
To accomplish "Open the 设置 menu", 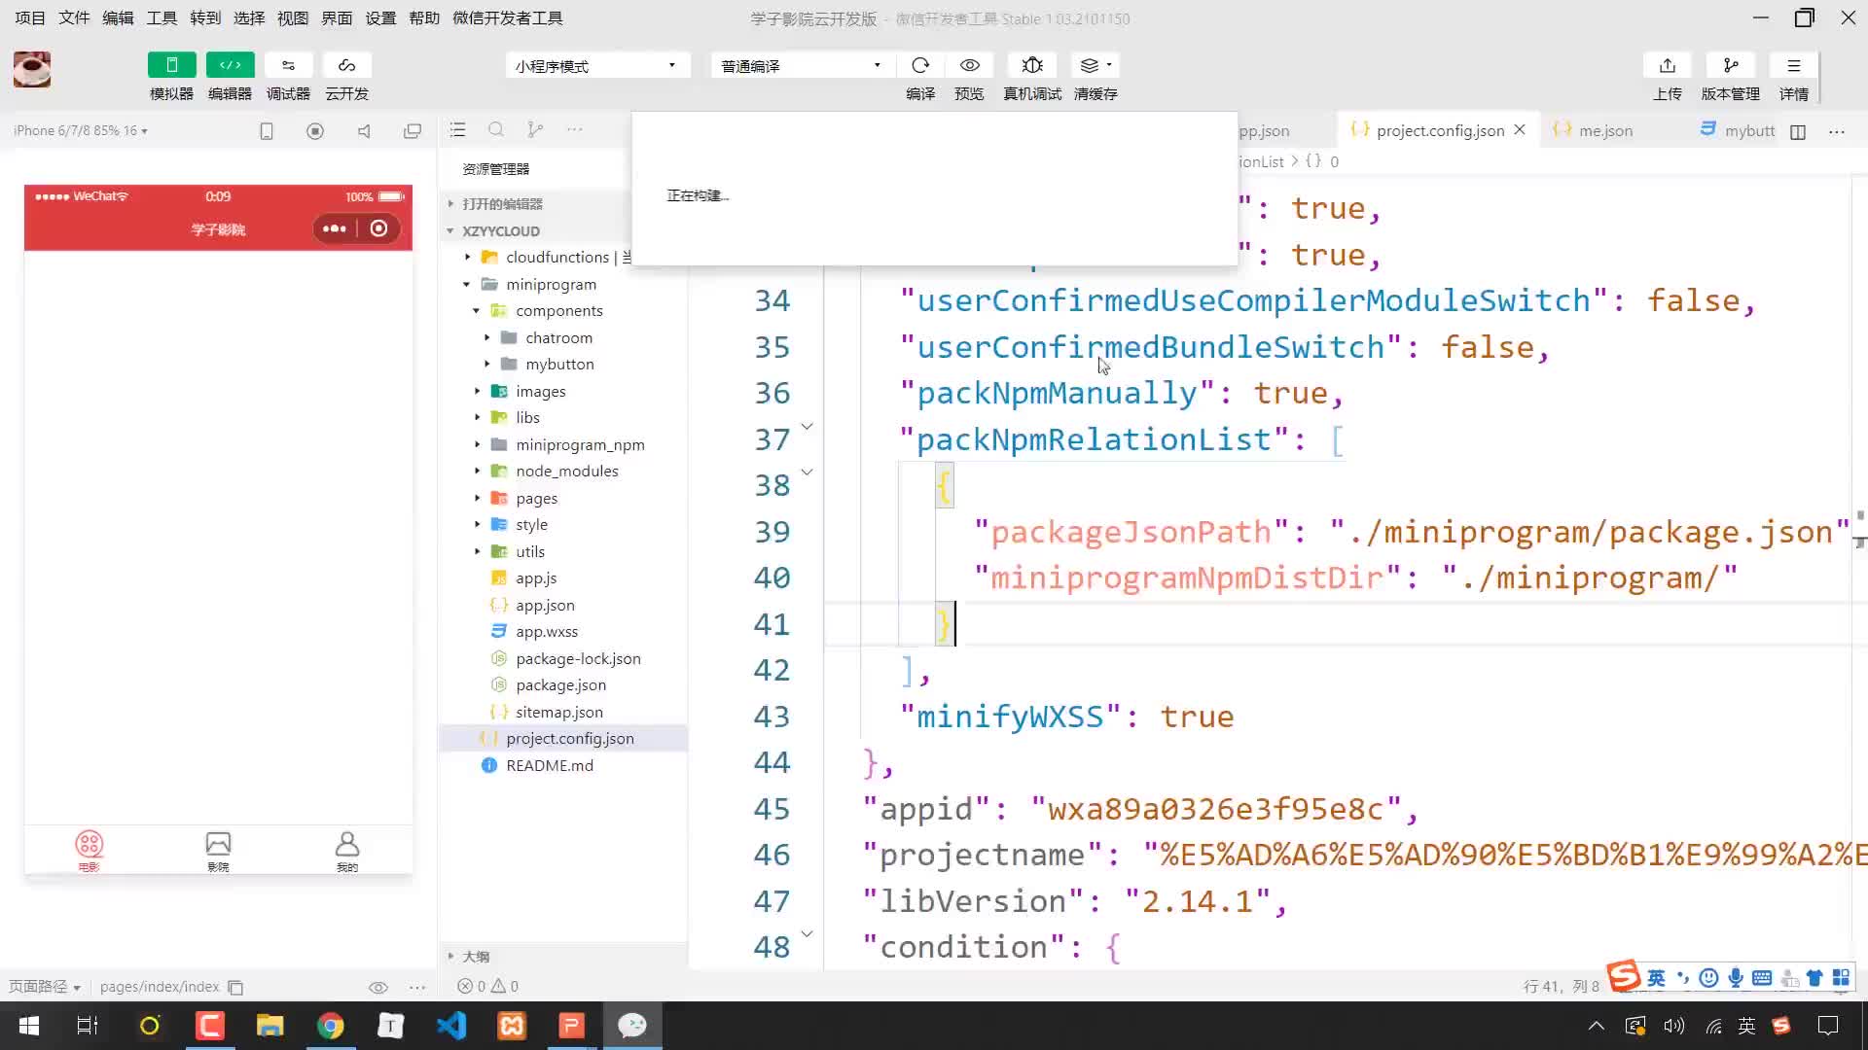I will point(380,17).
